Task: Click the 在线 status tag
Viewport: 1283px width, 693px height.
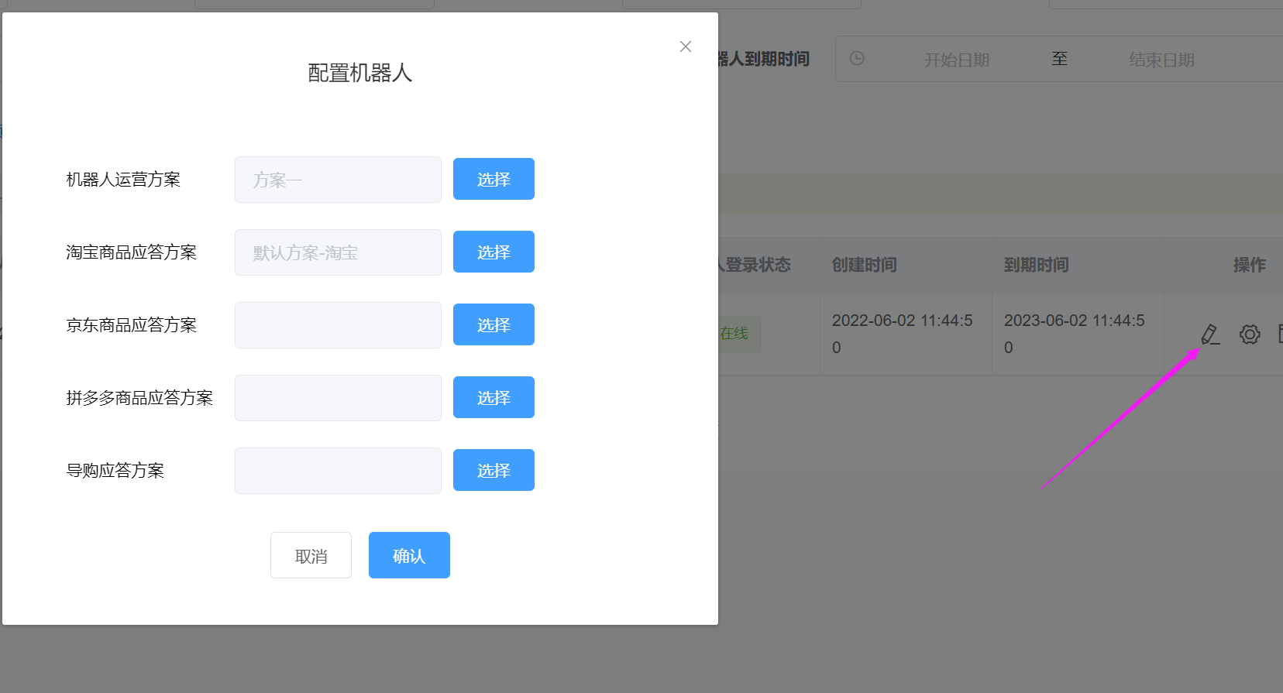Action: click(x=738, y=334)
